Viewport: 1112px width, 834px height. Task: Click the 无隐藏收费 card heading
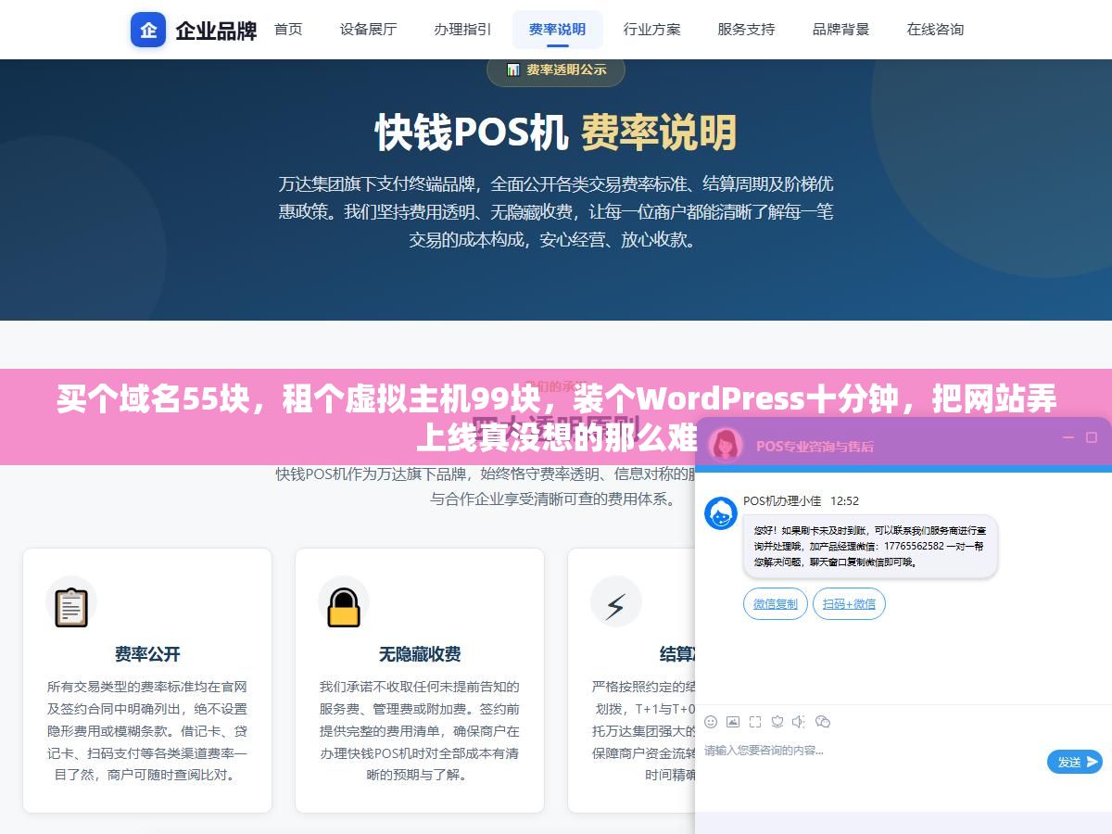[x=420, y=654]
